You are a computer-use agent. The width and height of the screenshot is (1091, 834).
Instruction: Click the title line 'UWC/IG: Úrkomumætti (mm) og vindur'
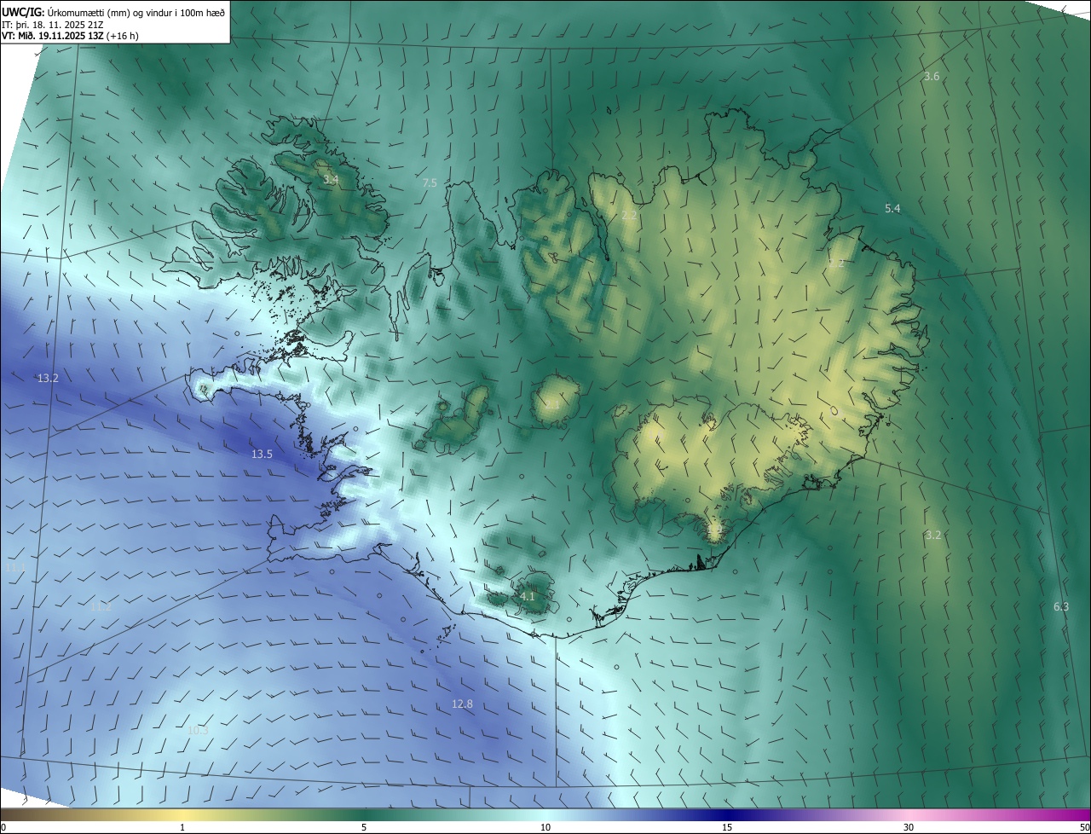tap(113, 12)
